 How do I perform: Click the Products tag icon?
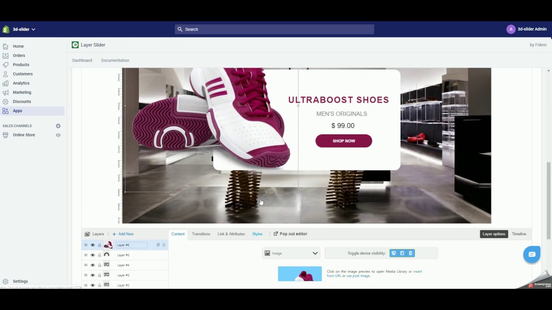pos(5,65)
